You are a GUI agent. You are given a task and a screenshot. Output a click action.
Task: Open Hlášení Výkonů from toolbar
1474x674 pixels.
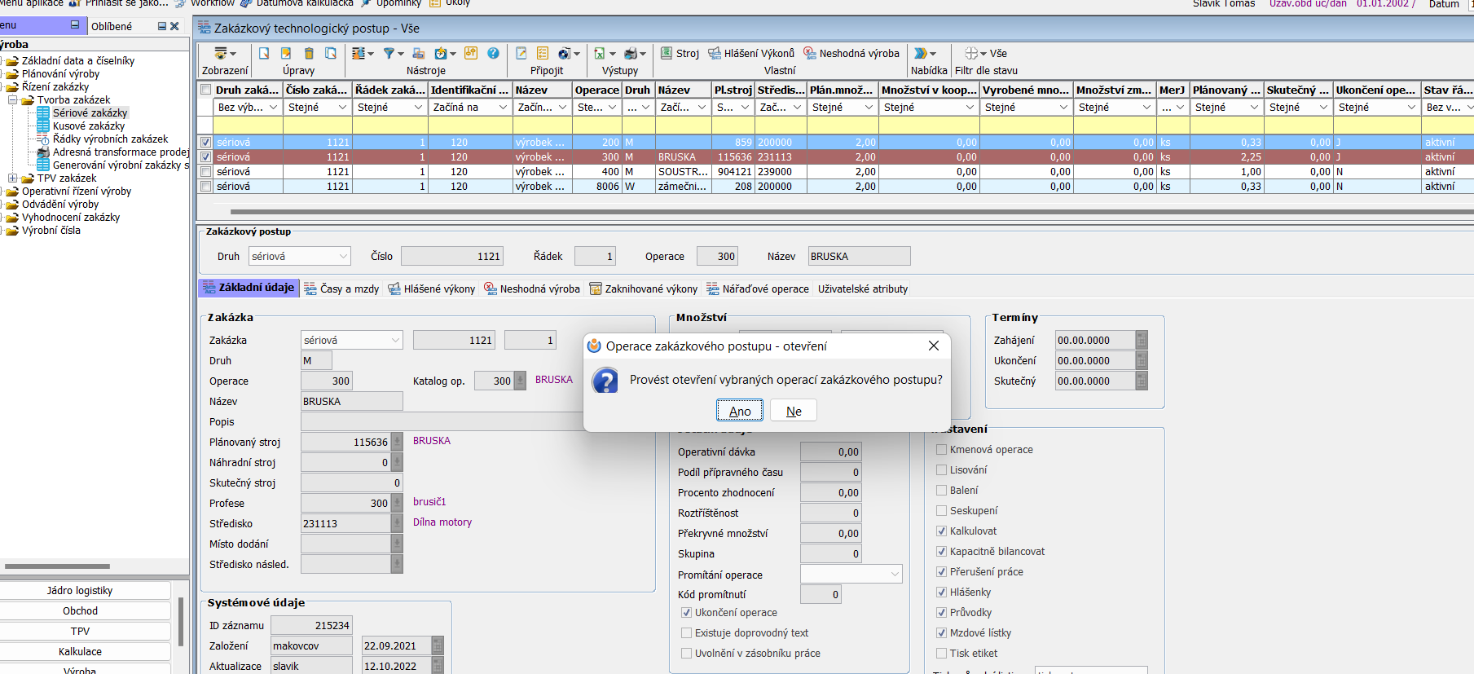pos(750,54)
